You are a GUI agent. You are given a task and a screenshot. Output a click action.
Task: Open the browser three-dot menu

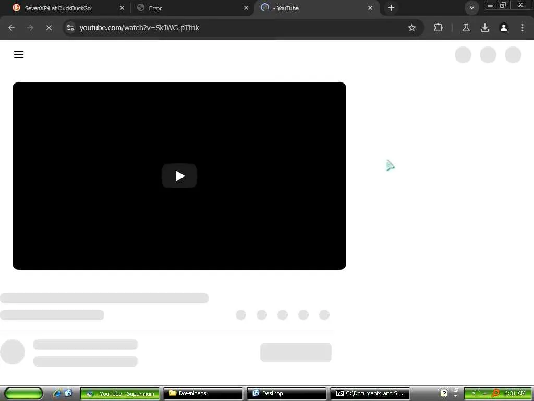[x=523, y=28]
